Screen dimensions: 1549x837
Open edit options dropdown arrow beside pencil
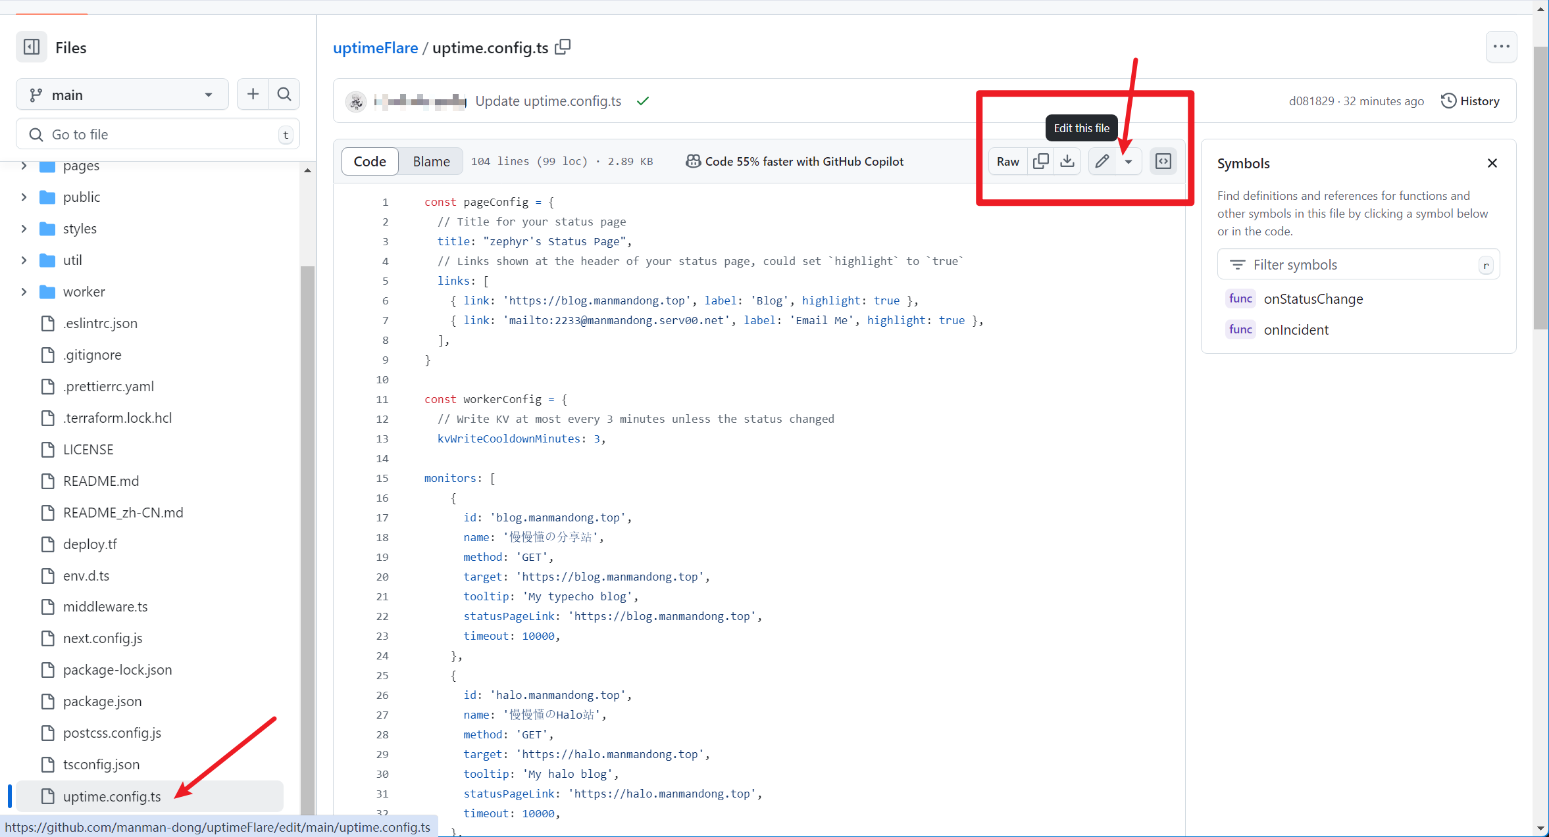[1129, 162]
